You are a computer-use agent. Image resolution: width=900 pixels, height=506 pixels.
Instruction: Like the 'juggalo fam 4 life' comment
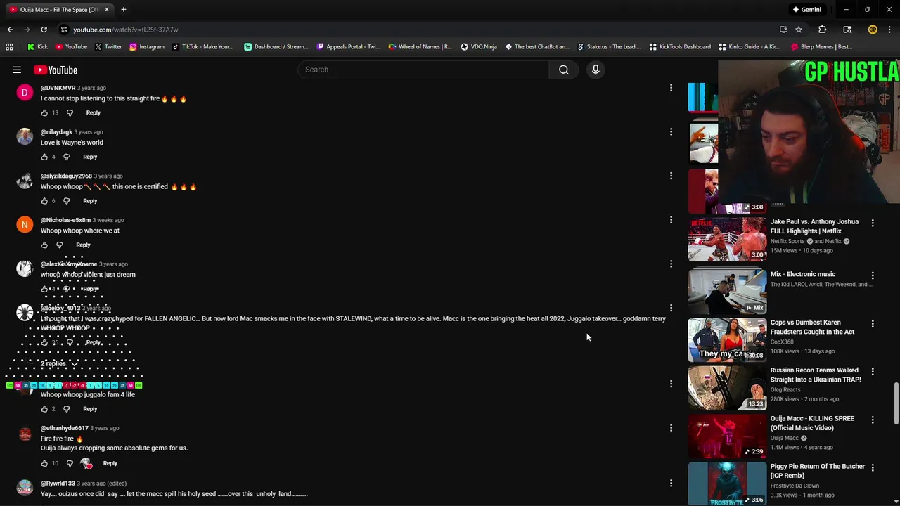tap(44, 409)
